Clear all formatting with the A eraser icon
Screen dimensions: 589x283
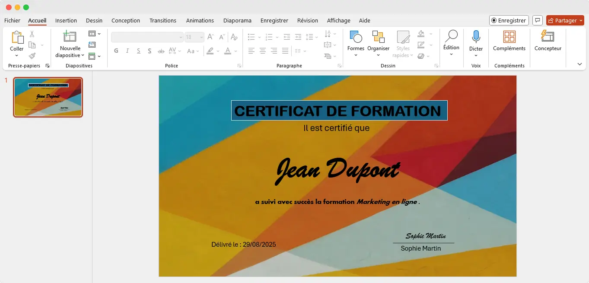(x=234, y=37)
